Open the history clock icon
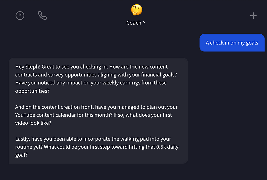The width and height of the screenshot is (267, 180). click(20, 16)
